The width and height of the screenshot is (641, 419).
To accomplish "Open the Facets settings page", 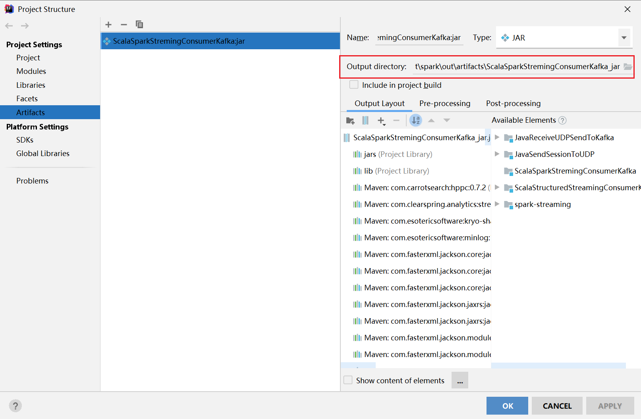I will 27,98.
